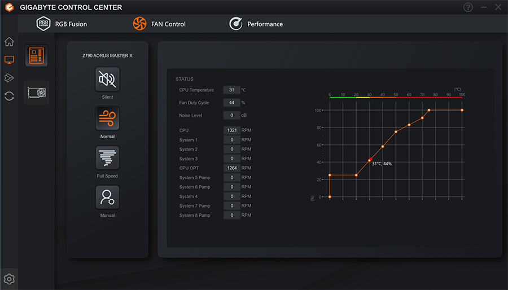This screenshot has height=290, width=508.
Task: Click the Z790 AORUS MASTER X title
Action: coord(107,56)
